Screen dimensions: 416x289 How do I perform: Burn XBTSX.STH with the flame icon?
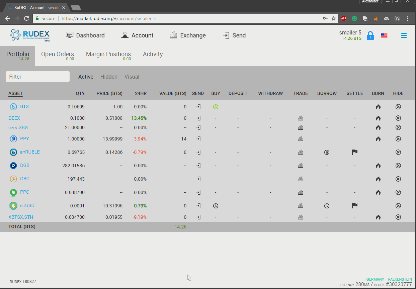pos(378,217)
